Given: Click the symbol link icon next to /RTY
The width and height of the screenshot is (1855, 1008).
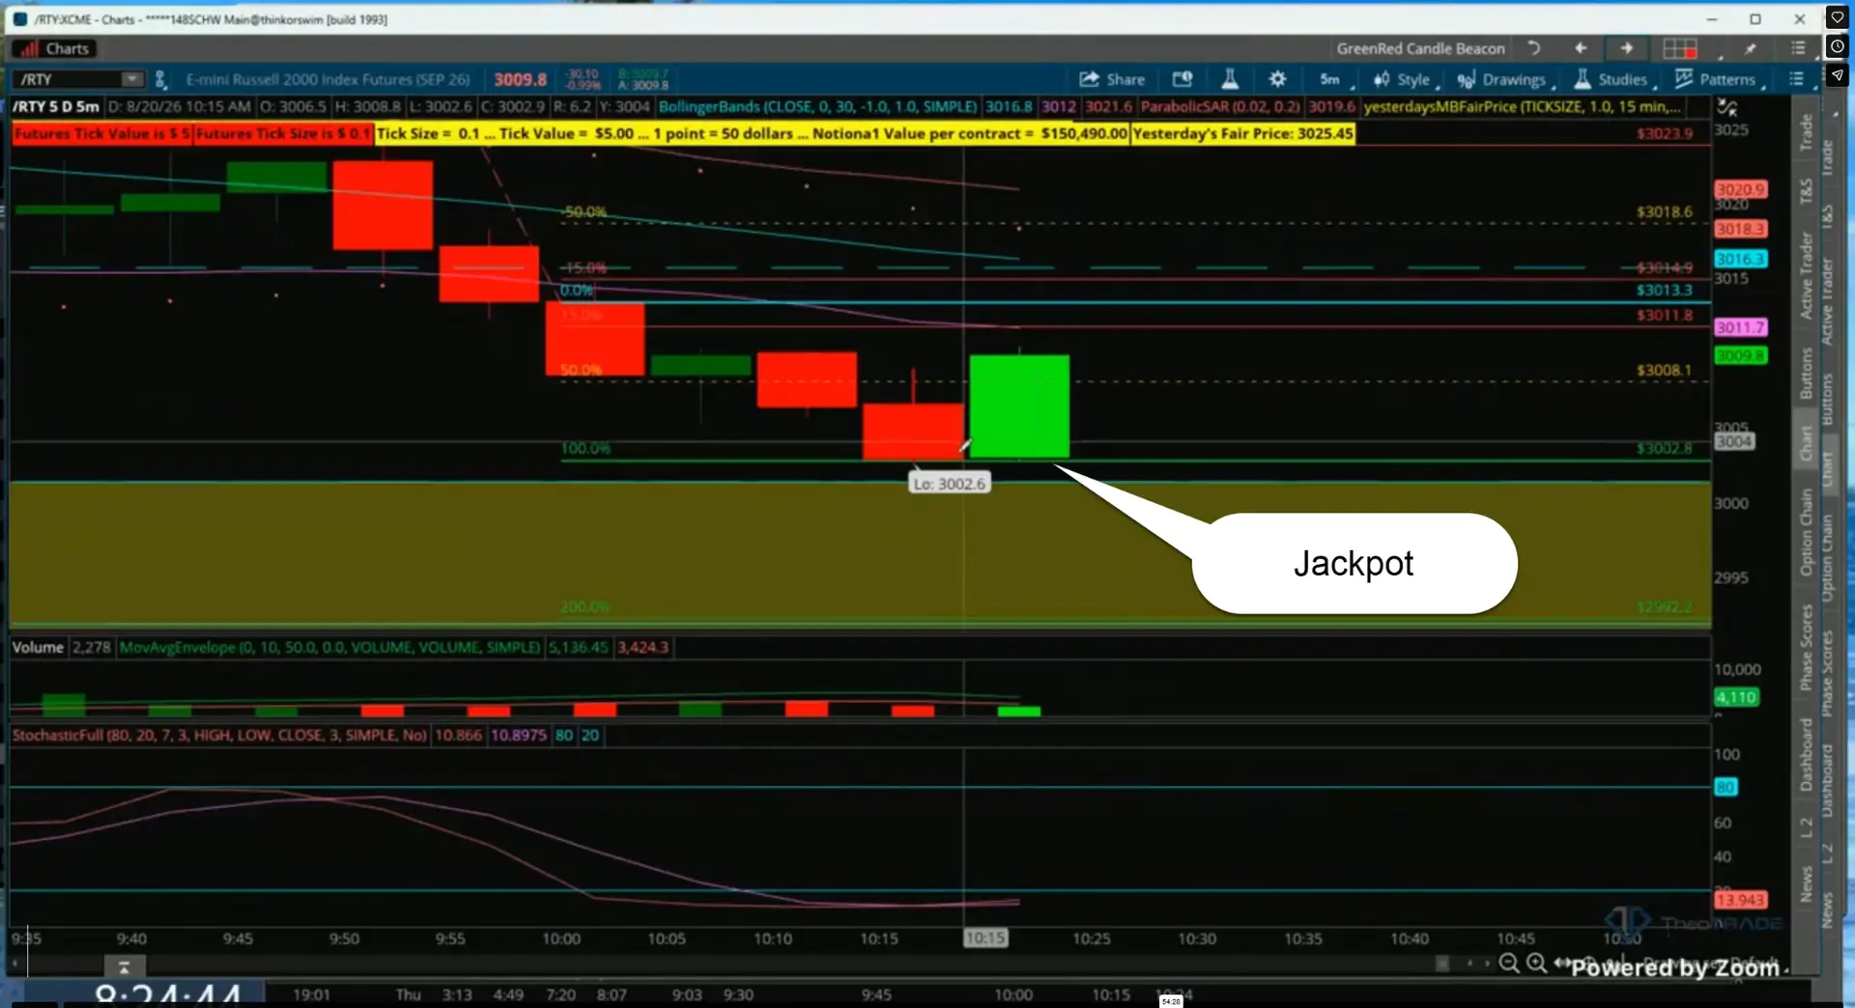Looking at the screenshot, I should (x=161, y=79).
